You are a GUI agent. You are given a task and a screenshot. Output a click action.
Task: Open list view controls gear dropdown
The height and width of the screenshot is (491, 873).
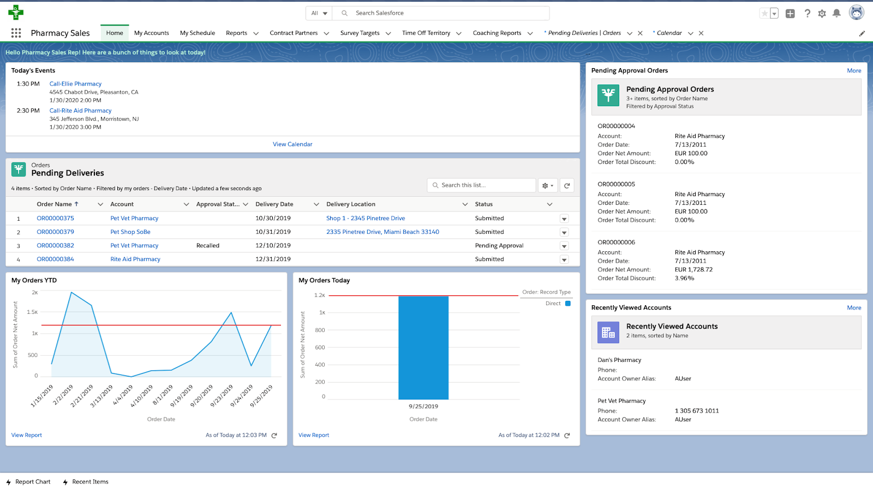point(547,186)
